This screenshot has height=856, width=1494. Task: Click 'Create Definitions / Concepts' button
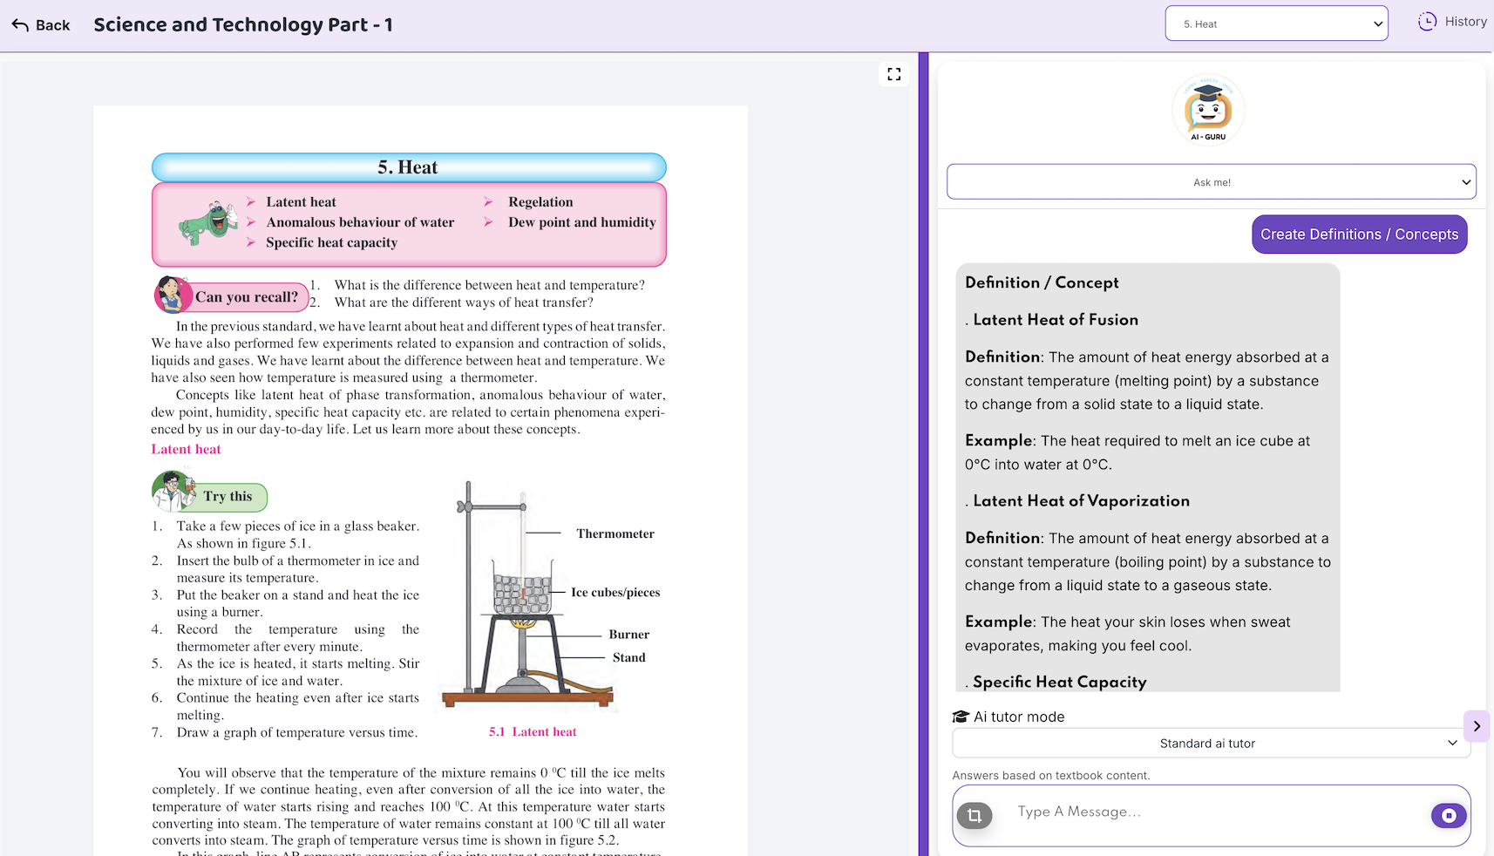pos(1360,234)
